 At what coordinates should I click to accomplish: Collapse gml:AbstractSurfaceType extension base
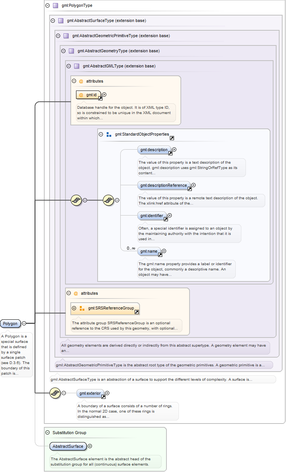53,20
